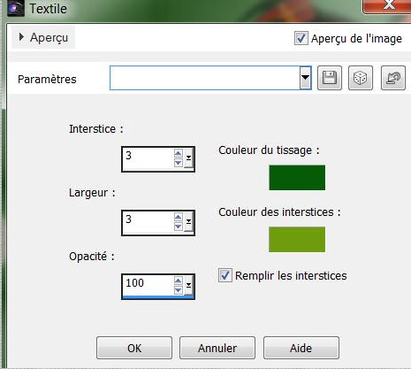This screenshot has width=411, height=369.
Task: Click the OK button
Action: (x=134, y=348)
